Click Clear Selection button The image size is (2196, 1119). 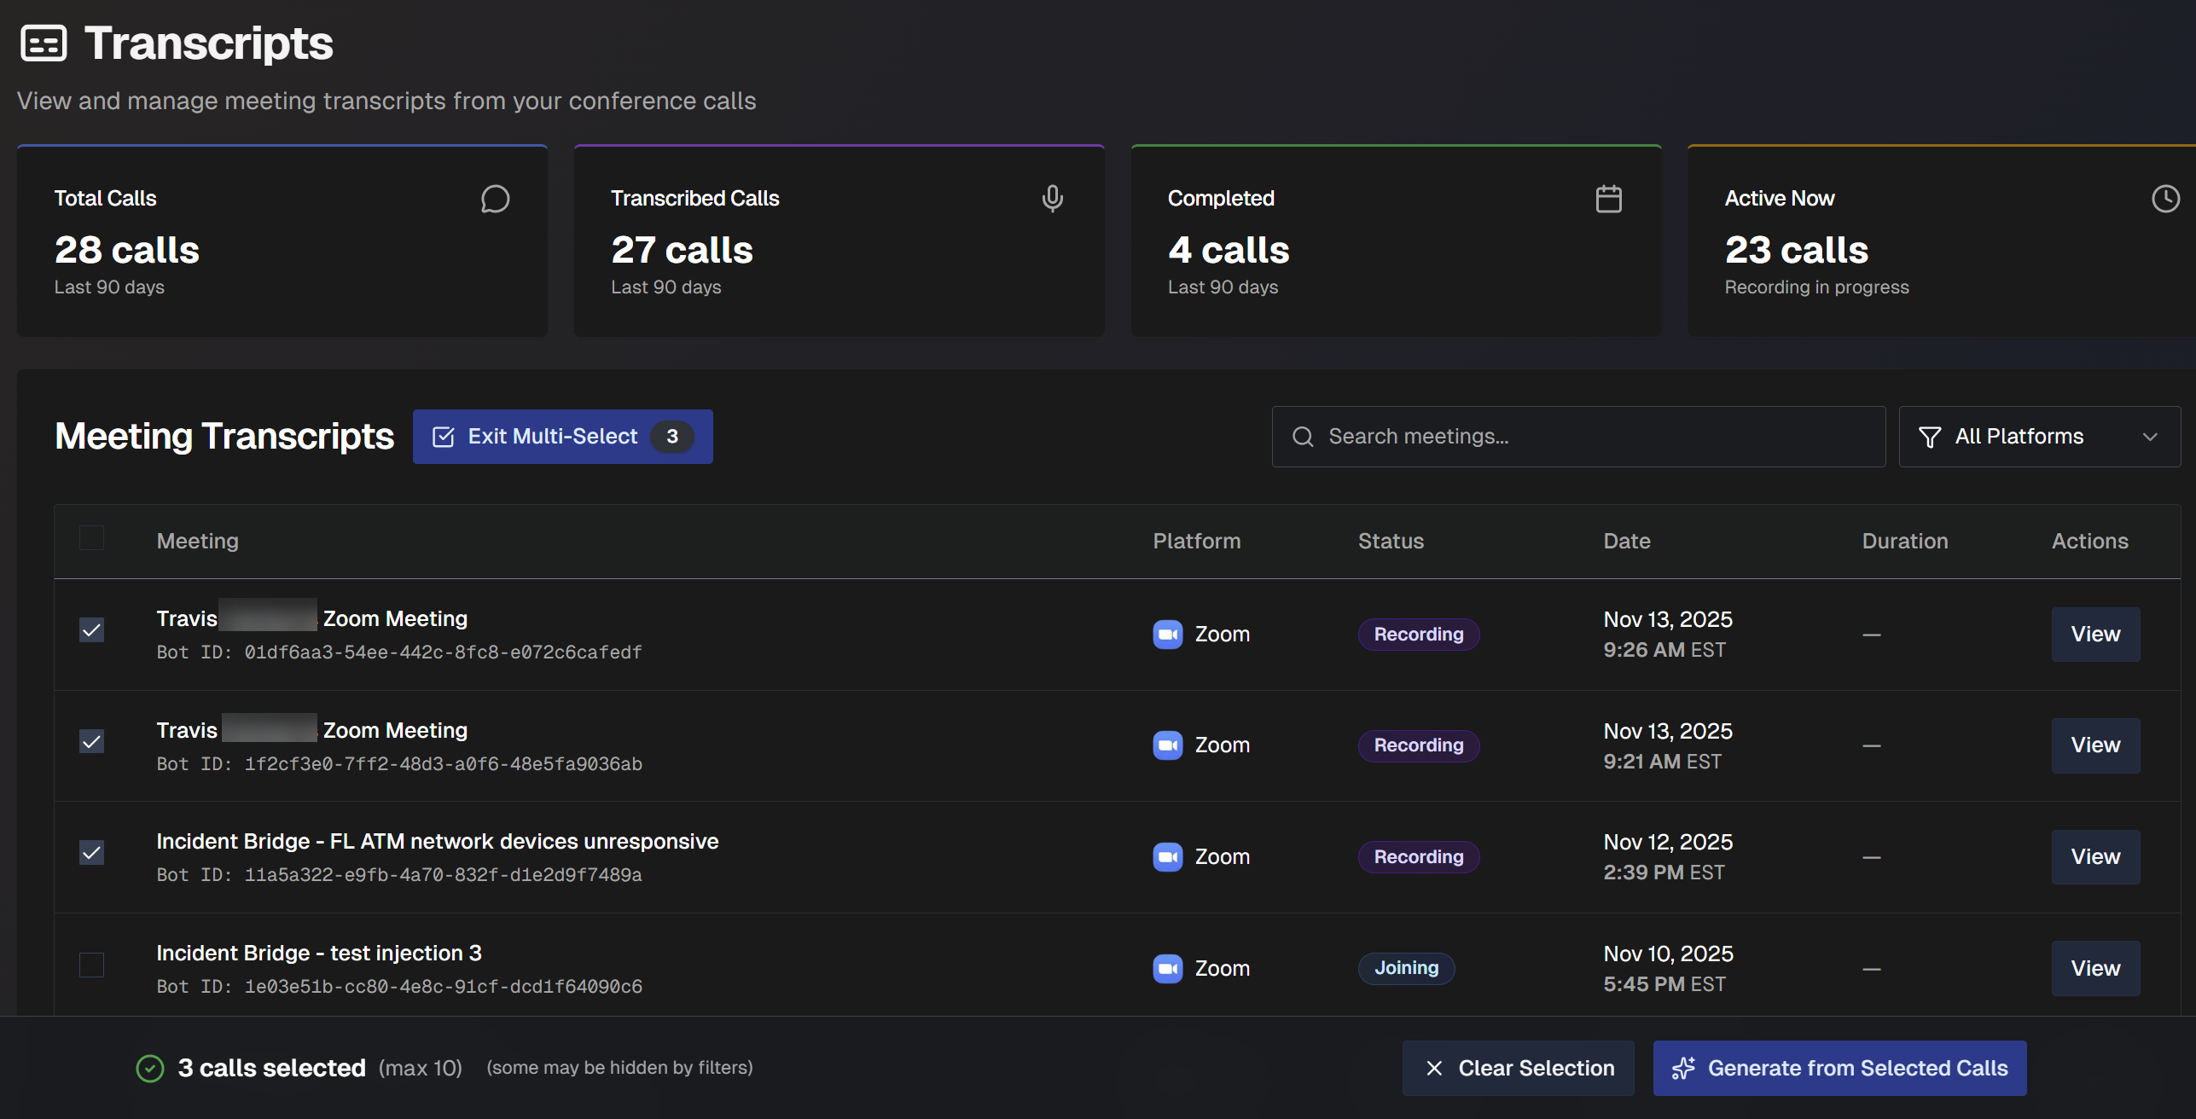1519,1068
